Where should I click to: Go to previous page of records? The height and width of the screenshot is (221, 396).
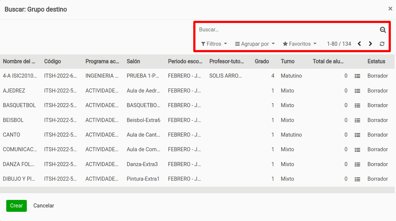pyautogui.click(x=359, y=44)
